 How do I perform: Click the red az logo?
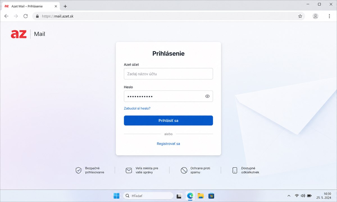19,34
